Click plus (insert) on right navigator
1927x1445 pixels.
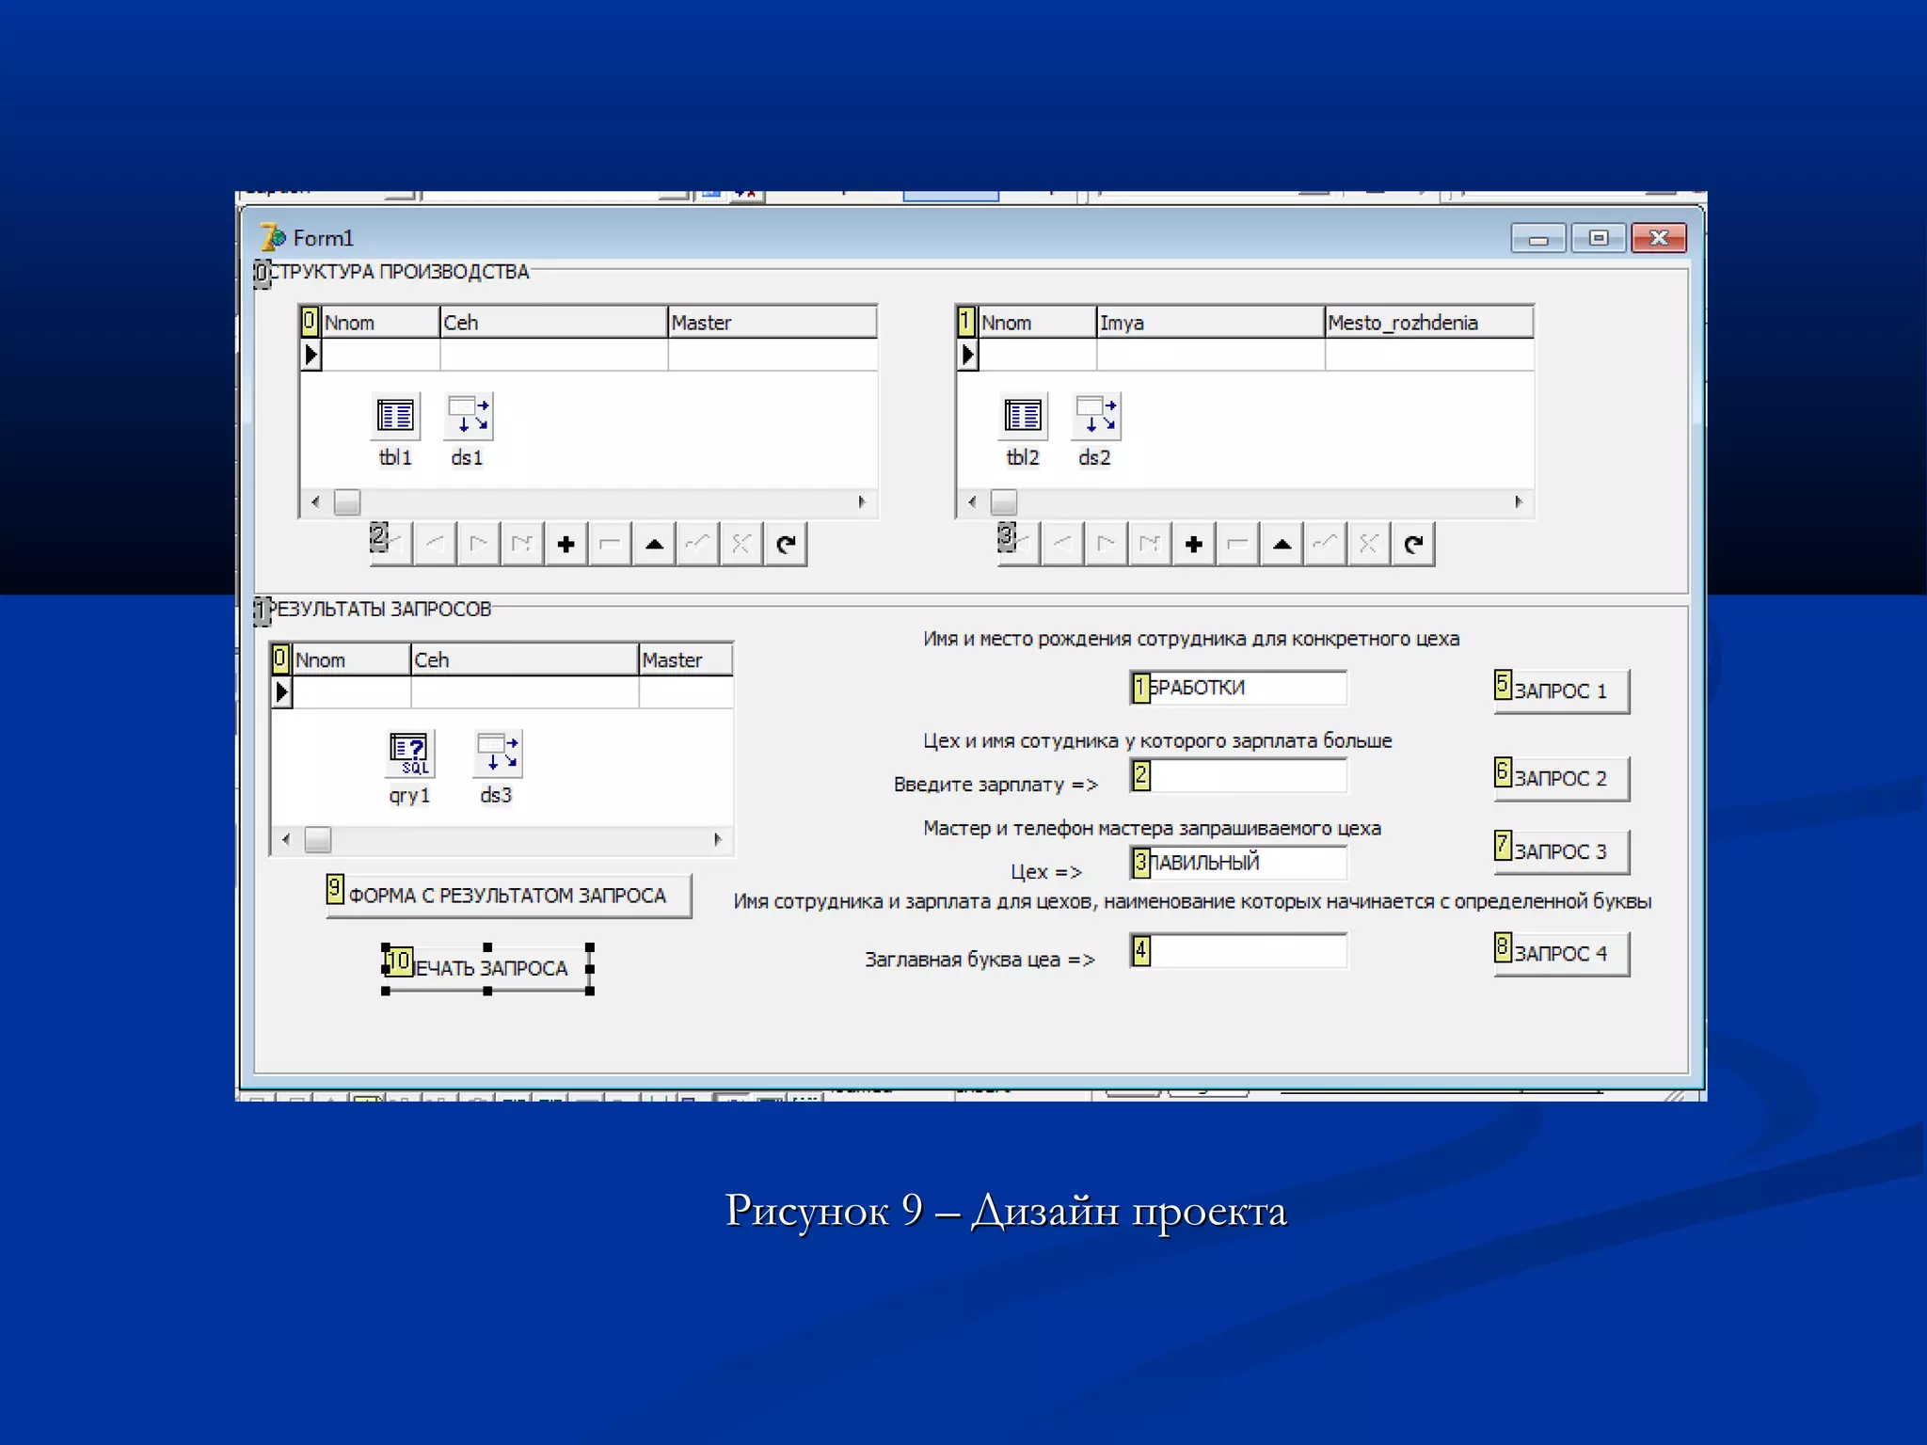coord(1194,544)
